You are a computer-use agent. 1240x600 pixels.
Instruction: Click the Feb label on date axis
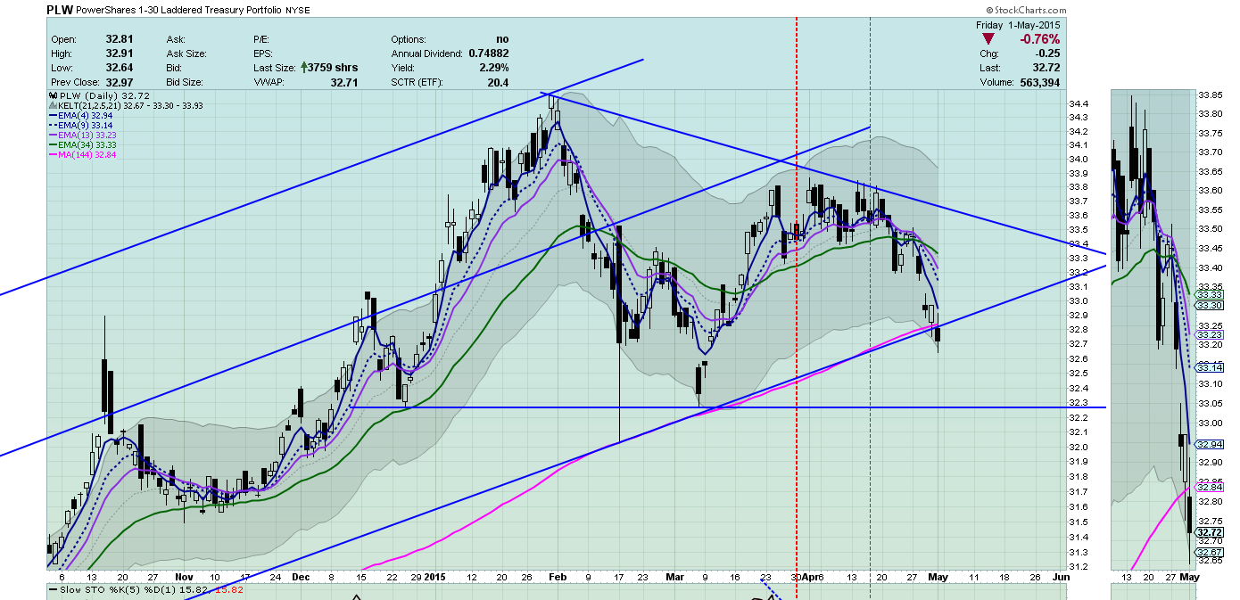(558, 578)
